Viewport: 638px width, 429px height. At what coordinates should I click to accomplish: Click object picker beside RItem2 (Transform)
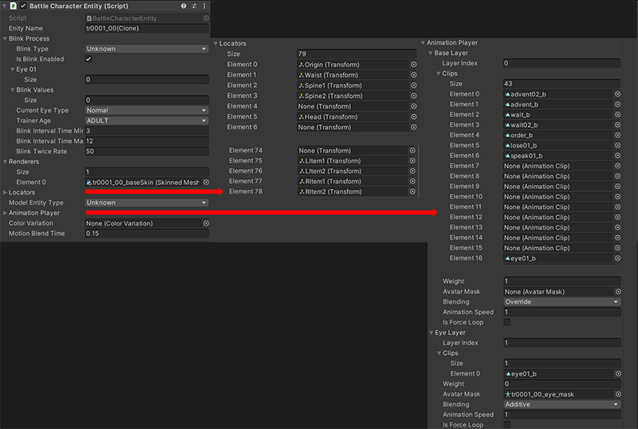coord(413,191)
